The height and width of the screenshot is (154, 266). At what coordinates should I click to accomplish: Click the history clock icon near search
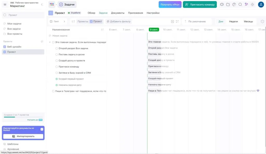click(x=234, y=4)
